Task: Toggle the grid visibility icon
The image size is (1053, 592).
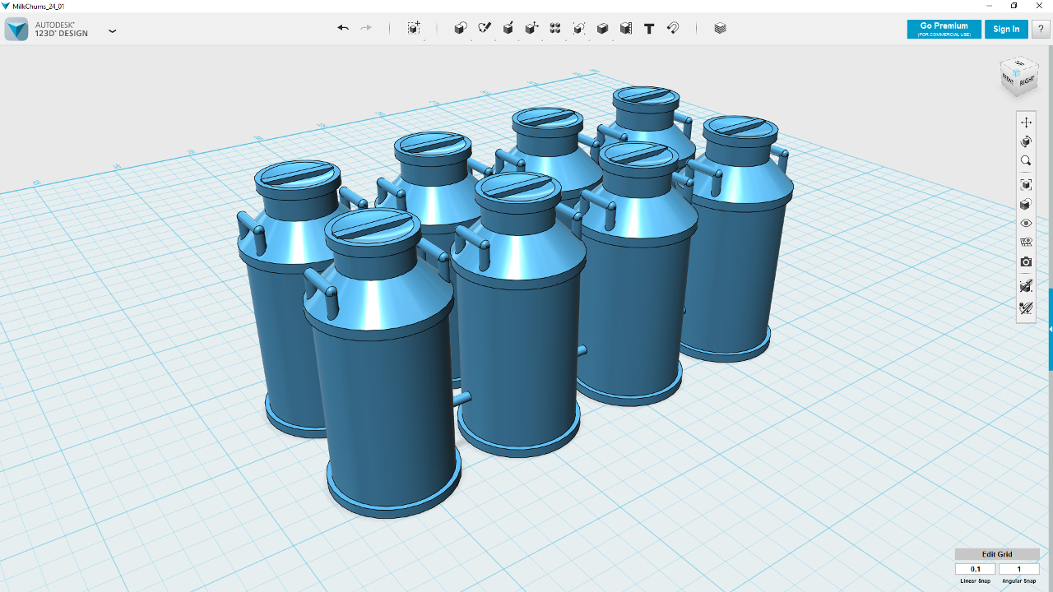Action: (x=1026, y=242)
